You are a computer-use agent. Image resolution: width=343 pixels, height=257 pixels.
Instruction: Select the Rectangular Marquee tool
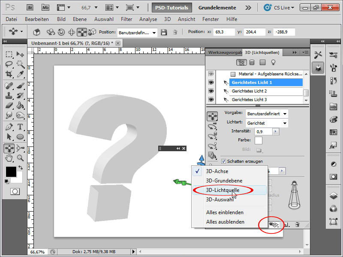[9, 54]
